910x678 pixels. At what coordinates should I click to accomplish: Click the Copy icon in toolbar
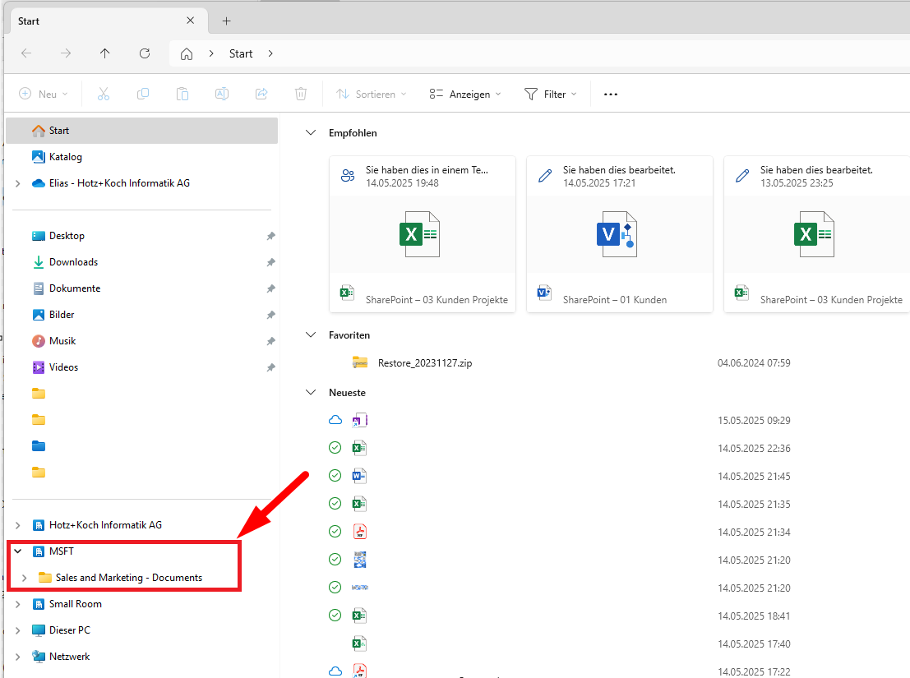pos(143,95)
